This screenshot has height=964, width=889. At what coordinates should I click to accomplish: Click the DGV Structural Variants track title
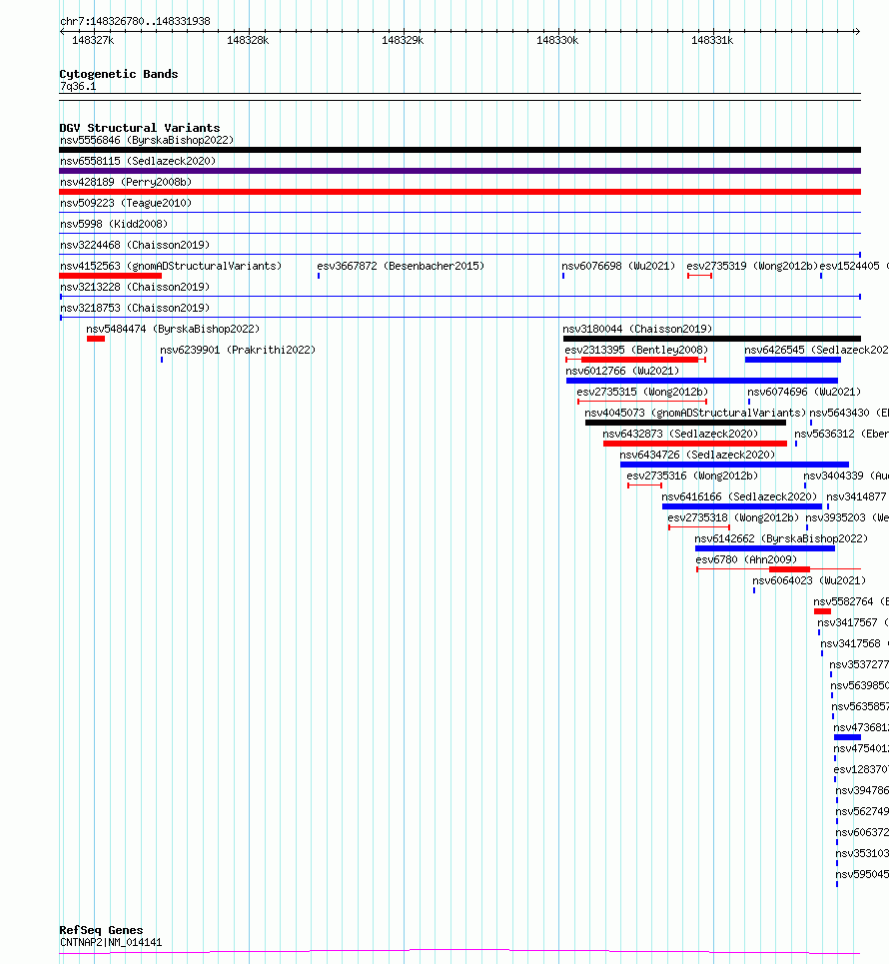pos(140,127)
